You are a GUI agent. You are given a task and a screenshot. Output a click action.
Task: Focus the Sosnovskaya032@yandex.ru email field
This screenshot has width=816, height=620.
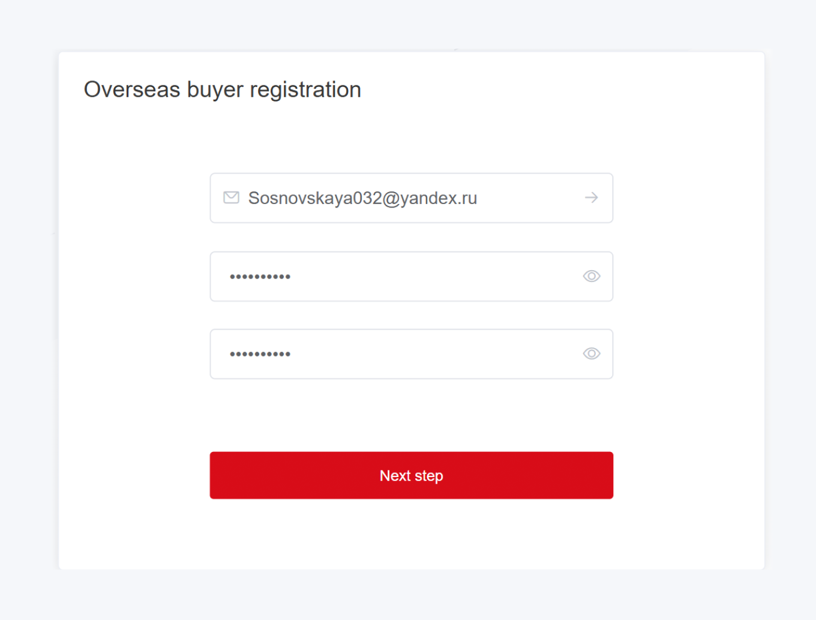click(x=362, y=198)
